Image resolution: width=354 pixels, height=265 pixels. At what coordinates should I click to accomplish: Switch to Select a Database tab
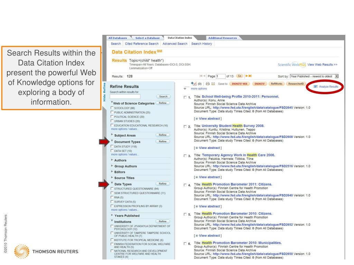coord(147,38)
